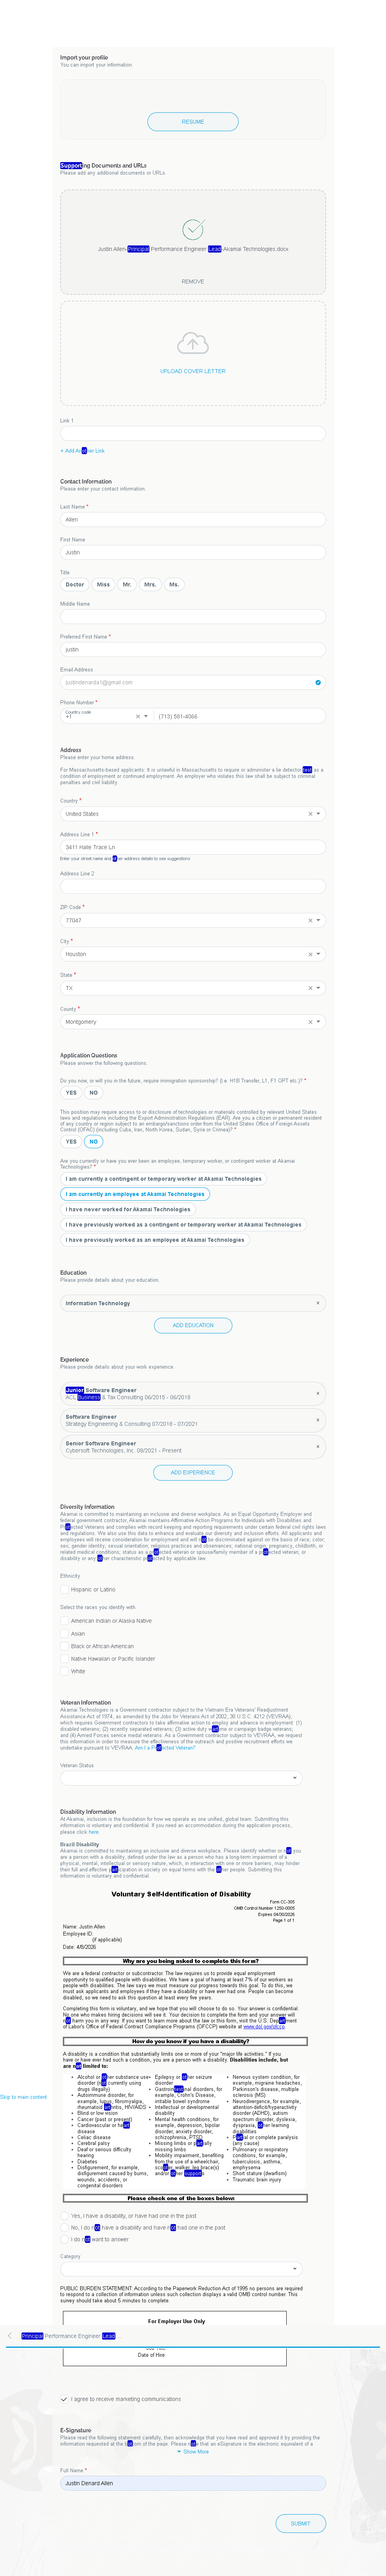Remove the Senior Software Engineer experience entry

click(318, 1446)
